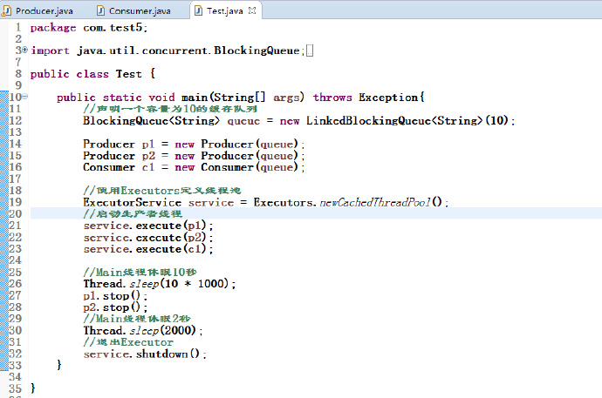602x398 pixels.
Task: Click line number 35 in the gutter
Action: pyautogui.click(x=15, y=388)
